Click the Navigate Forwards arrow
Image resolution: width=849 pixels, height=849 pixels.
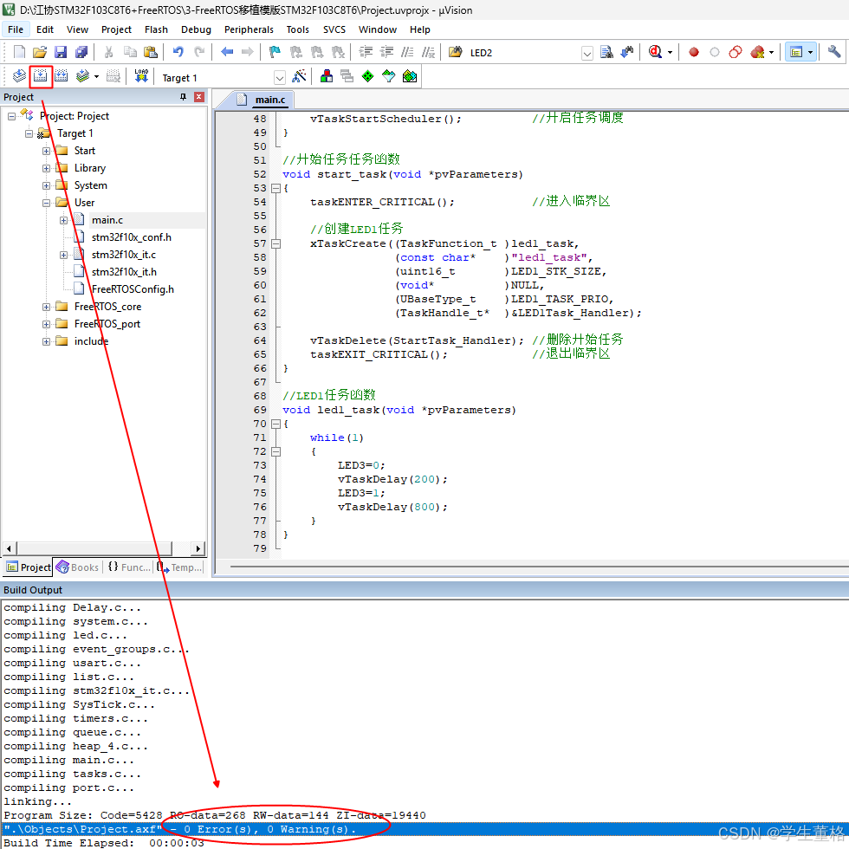(248, 52)
